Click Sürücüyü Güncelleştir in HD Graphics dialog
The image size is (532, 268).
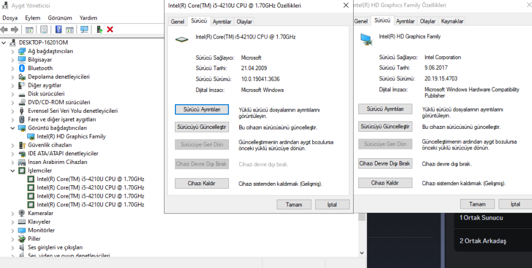[385, 127]
